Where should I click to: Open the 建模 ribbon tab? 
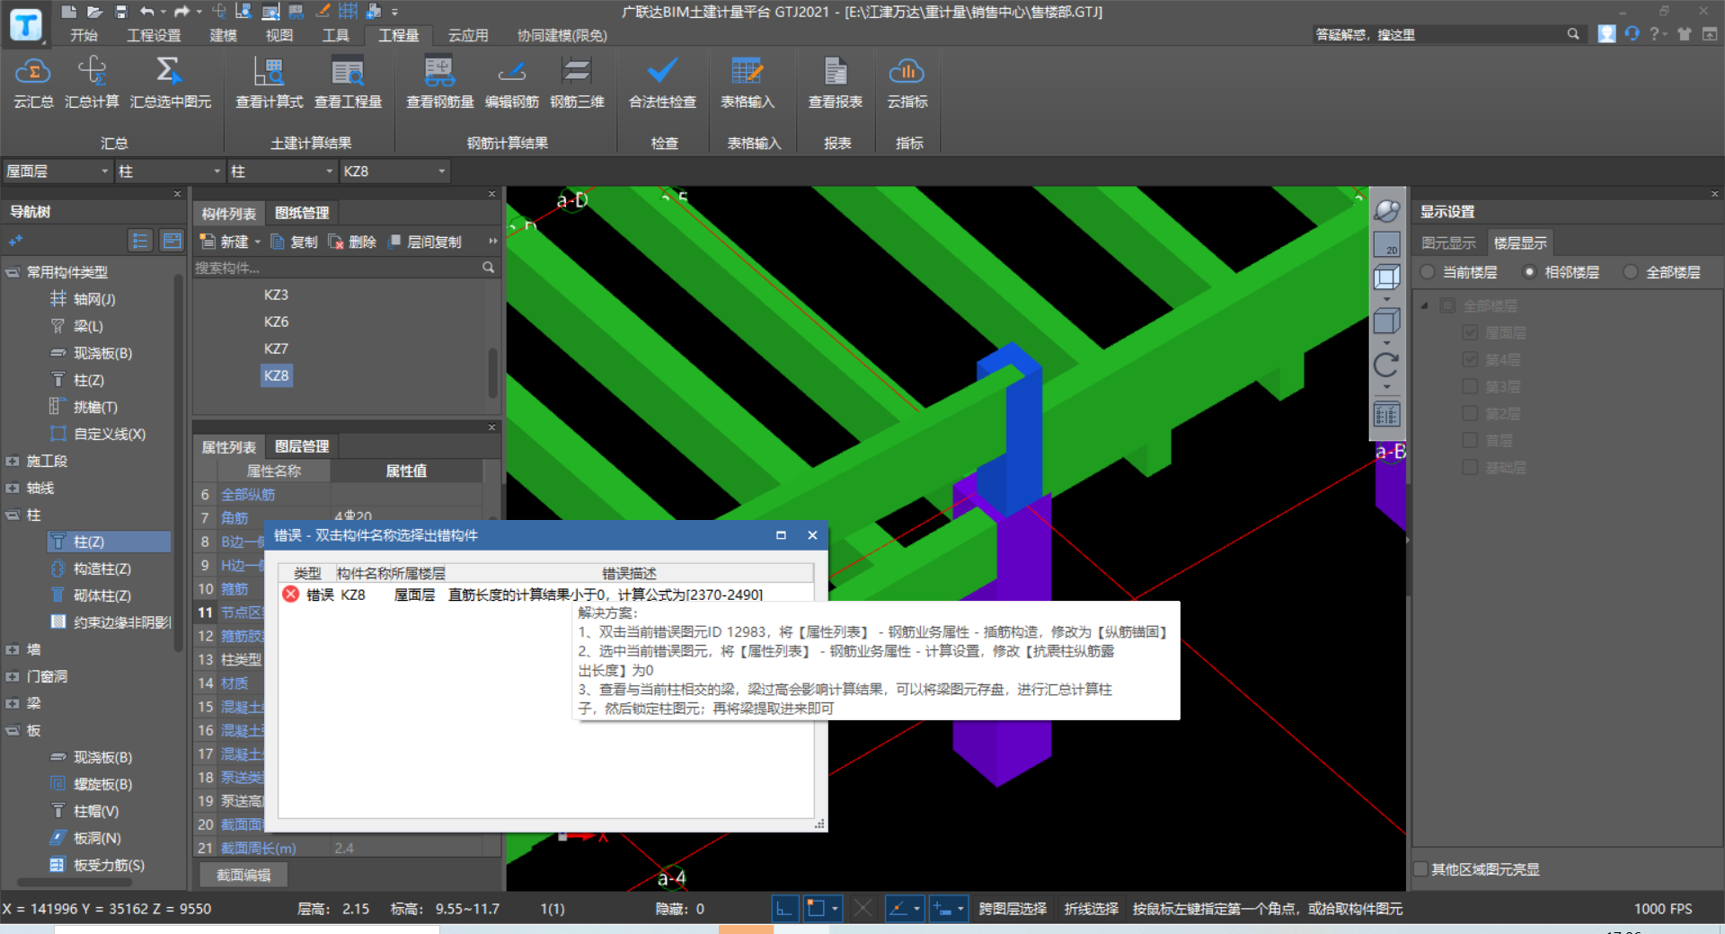click(223, 35)
